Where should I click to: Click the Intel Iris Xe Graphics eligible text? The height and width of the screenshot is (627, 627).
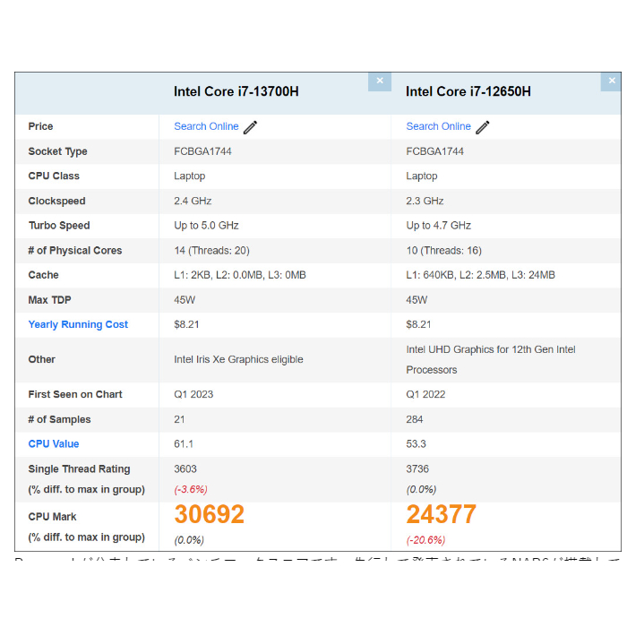click(x=238, y=359)
